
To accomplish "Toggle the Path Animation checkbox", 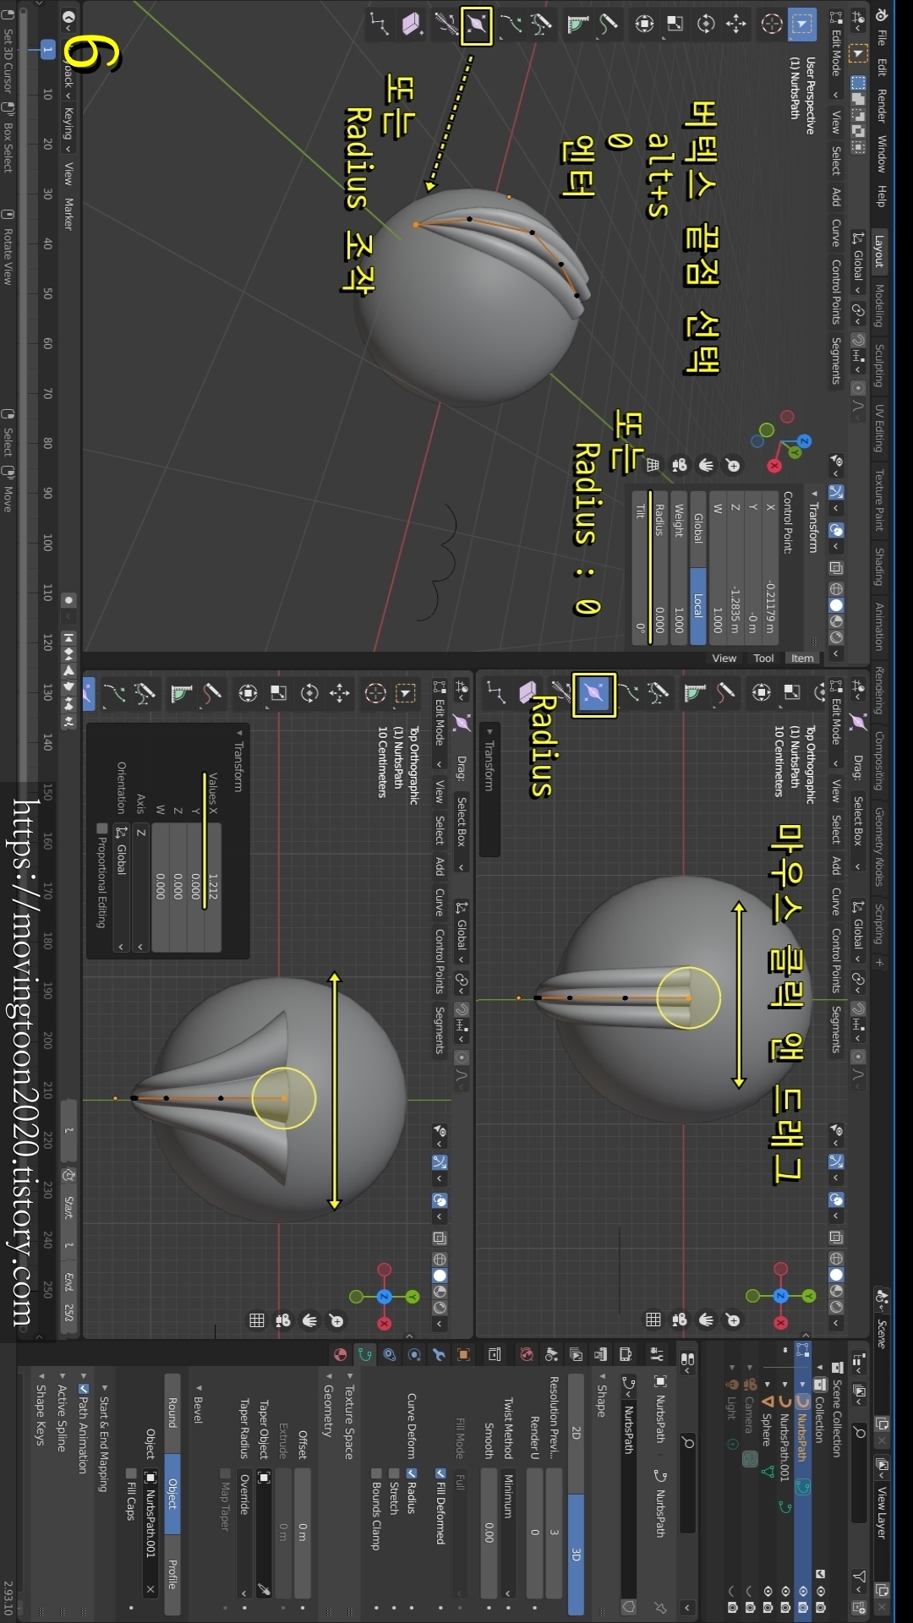I will coord(83,1388).
